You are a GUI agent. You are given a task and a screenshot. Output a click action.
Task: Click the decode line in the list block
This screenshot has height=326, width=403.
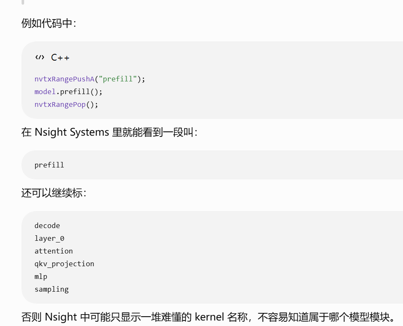[x=47, y=226]
